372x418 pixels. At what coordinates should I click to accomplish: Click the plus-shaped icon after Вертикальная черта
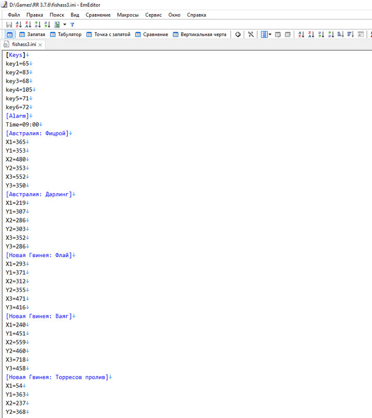[238, 34]
